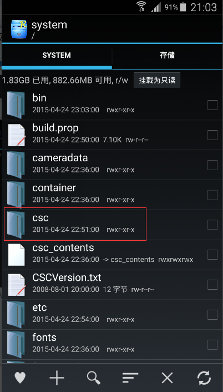Switch to the 存储 tab
The image size is (223, 392).
coord(167,56)
